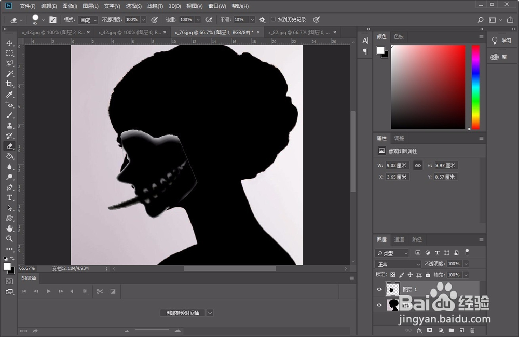This screenshot has height=337, width=519.
Task: Add layer style fx icon
Action: [419, 330]
